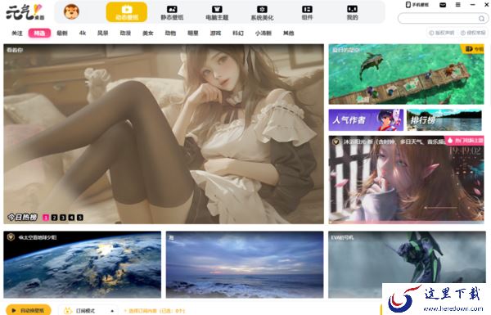491x315 pixels.
Task: Show hot-list page 4
Action: tap(71, 218)
